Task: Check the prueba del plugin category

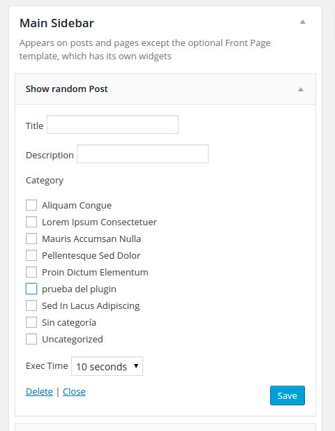Action: [31, 289]
